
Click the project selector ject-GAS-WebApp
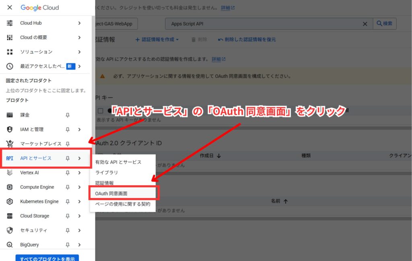pos(115,24)
